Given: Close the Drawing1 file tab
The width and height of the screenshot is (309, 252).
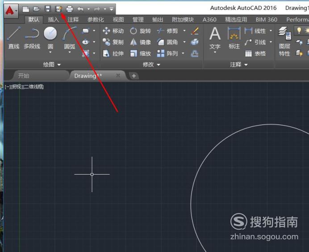Looking at the screenshot, I should (x=118, y=76).
